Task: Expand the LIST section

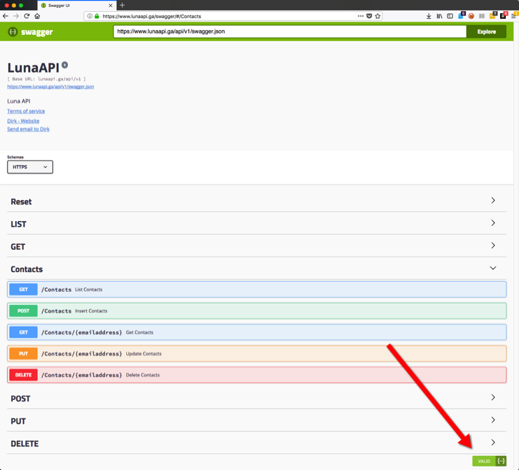Action: pos(256,224)
